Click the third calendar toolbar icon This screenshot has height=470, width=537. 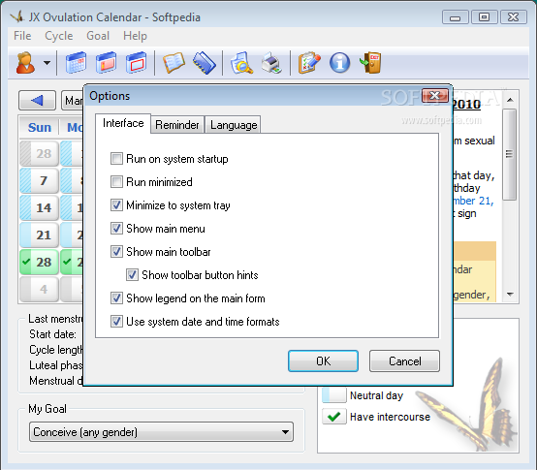(x=136, y=63)
